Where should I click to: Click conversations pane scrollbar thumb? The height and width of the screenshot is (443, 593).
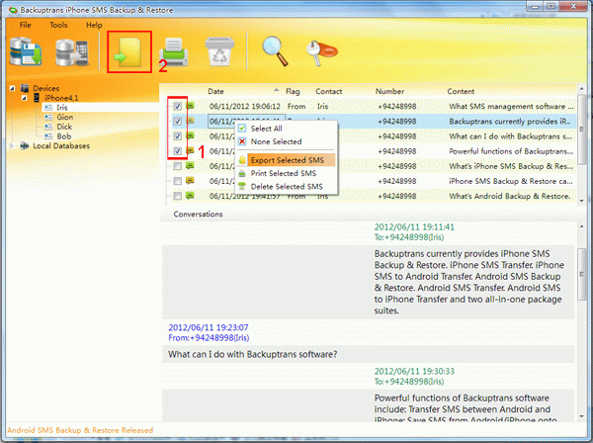pyautogui.click(x=582, y=274)
